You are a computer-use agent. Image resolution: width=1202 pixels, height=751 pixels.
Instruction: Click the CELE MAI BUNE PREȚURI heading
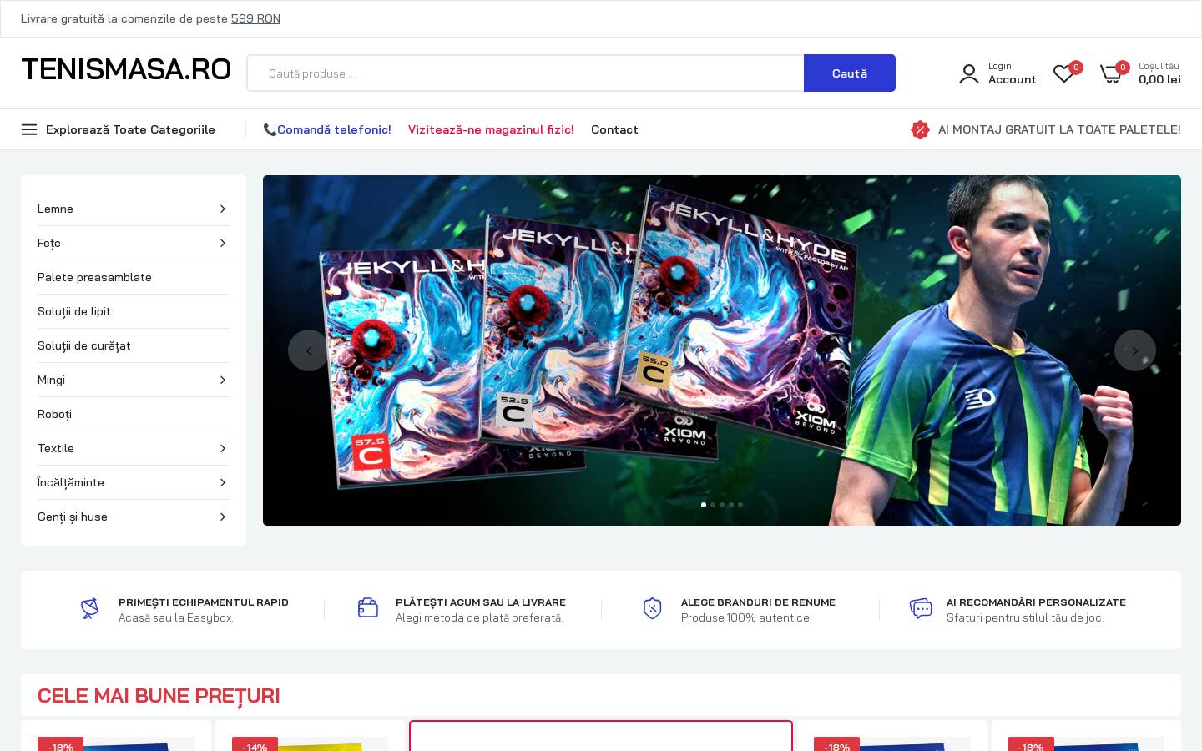click(x=159, y=695)
